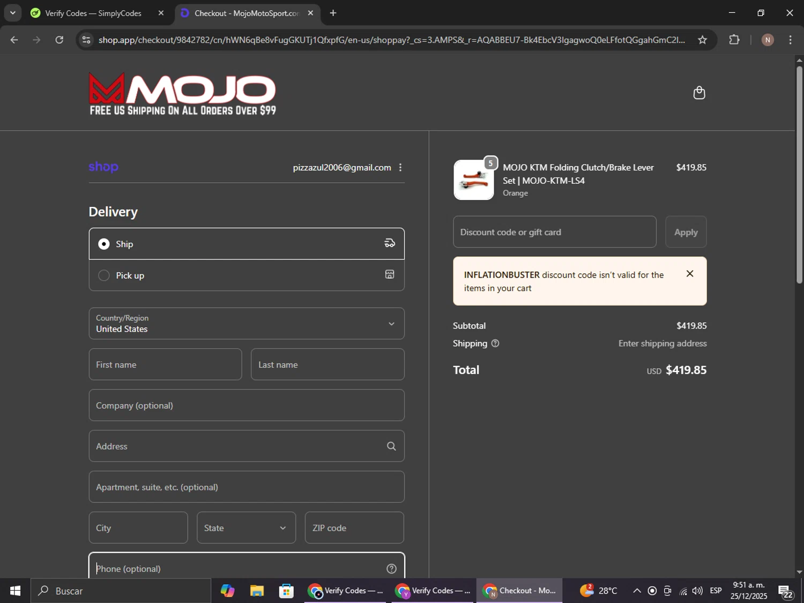Open the Windows Start menu

click(x=15, y=591)
